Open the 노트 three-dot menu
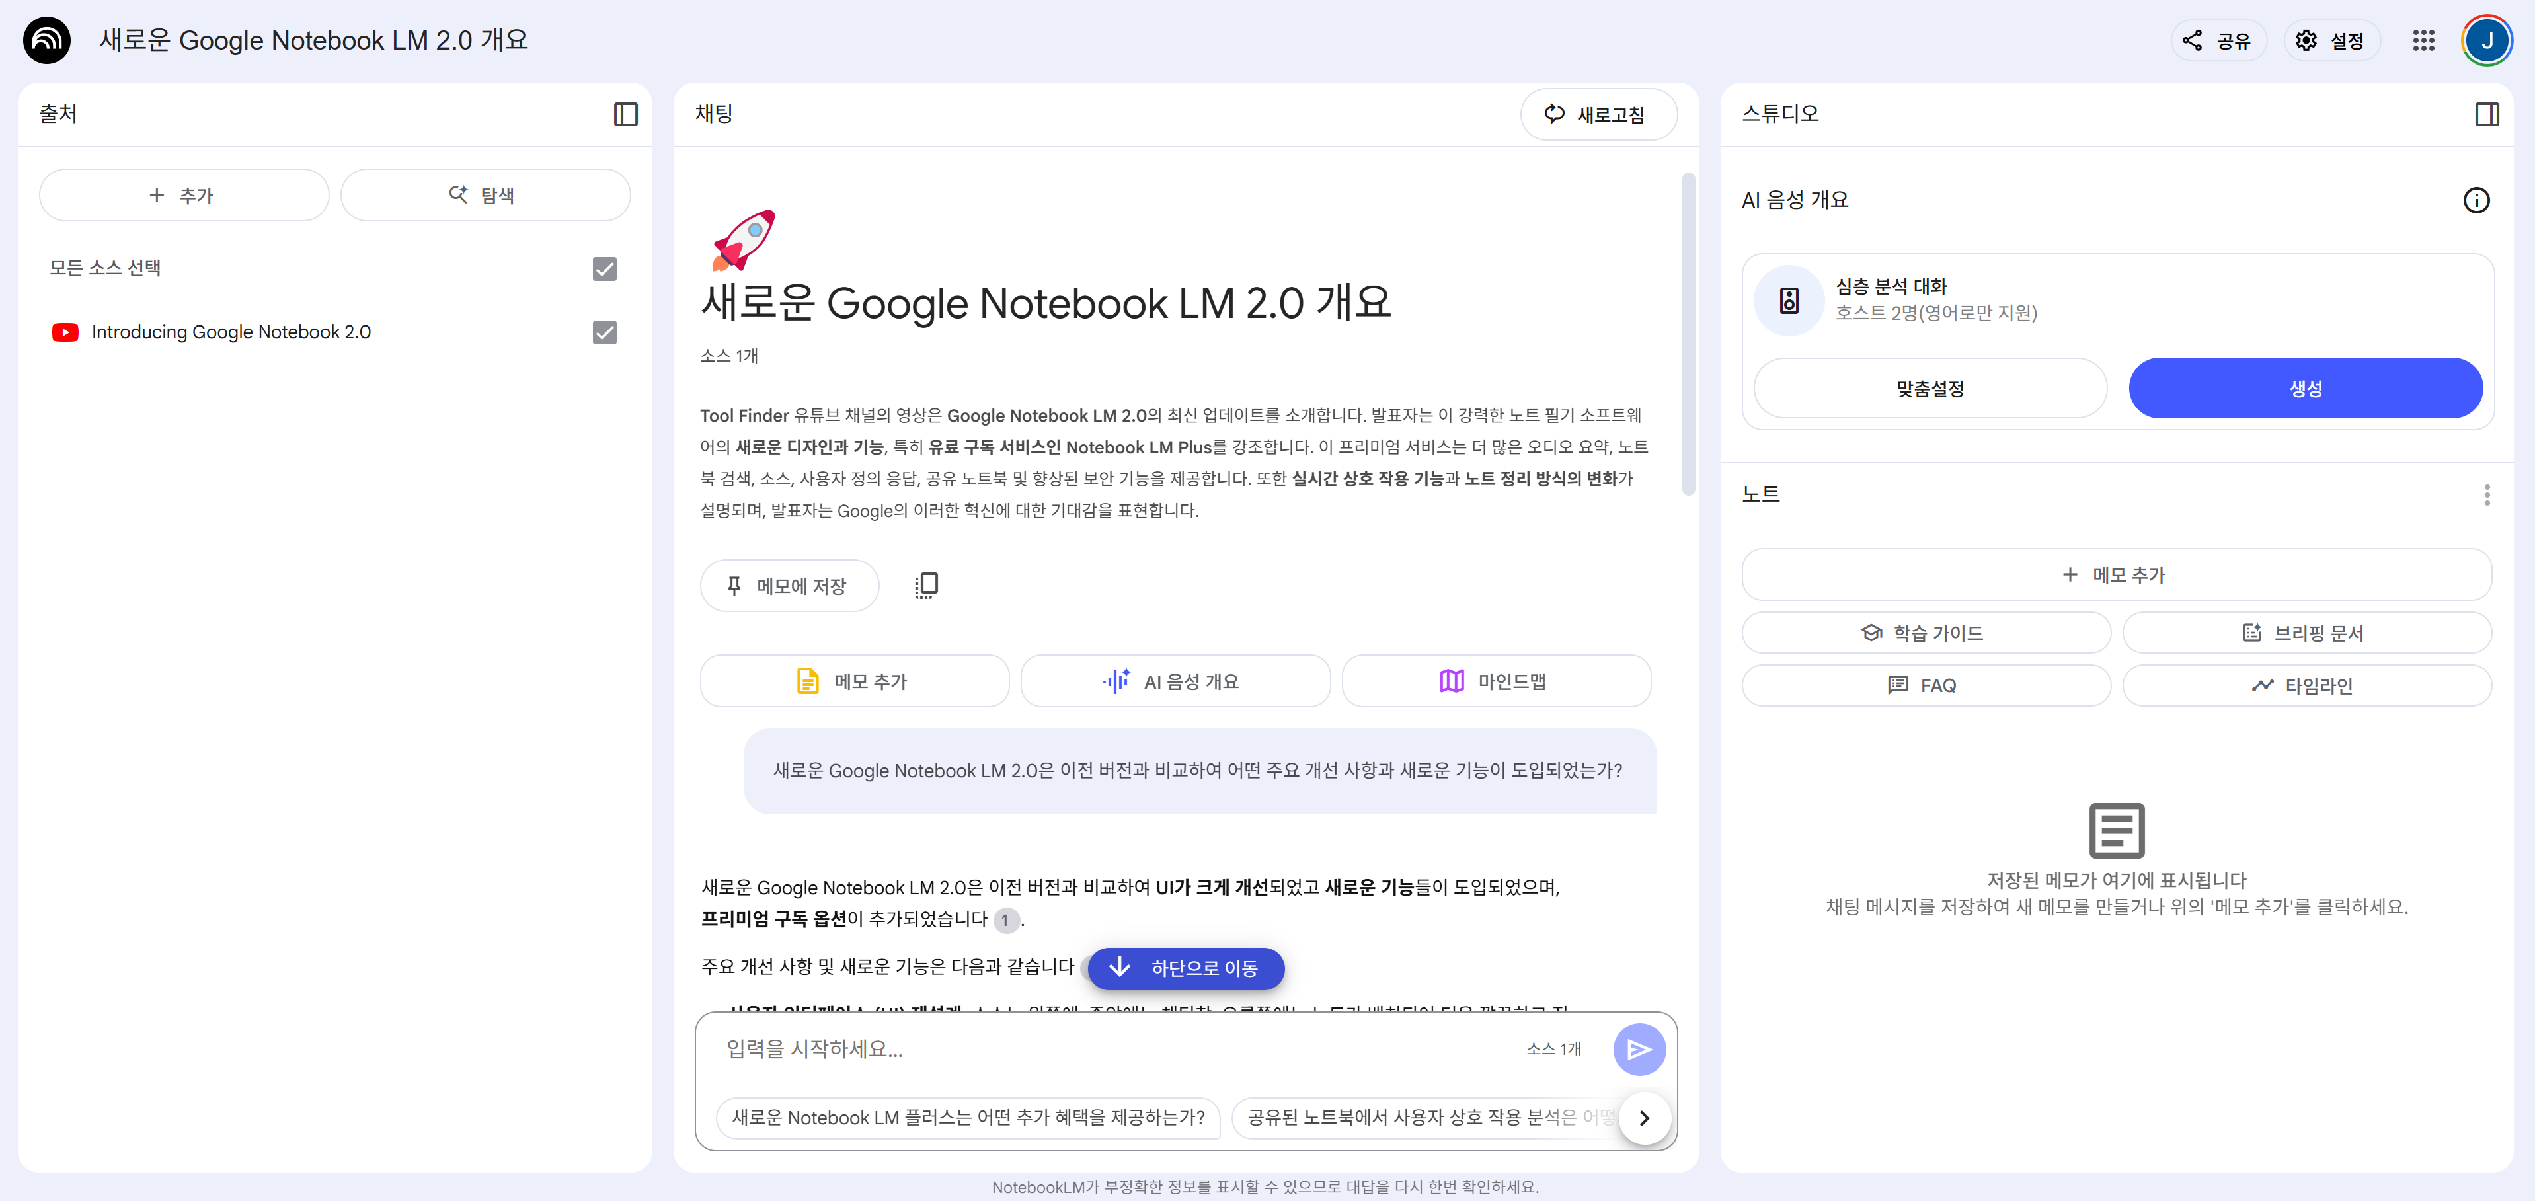2535x1201 pixels. [2486, 494]
